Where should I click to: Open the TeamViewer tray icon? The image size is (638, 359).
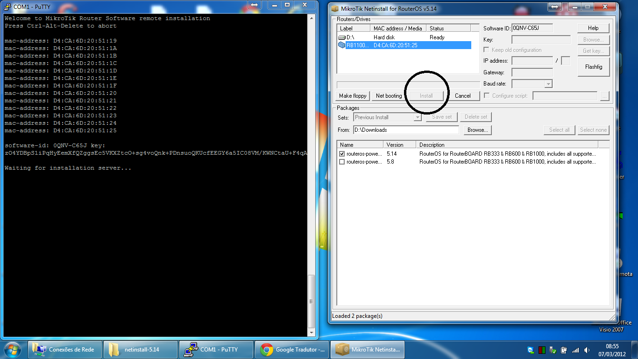tap(531, 350)
